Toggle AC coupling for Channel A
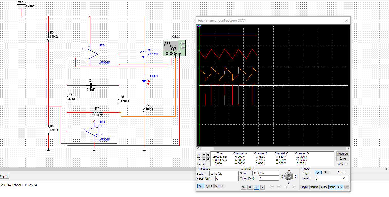Screen dimensions: 389x197 243,187
